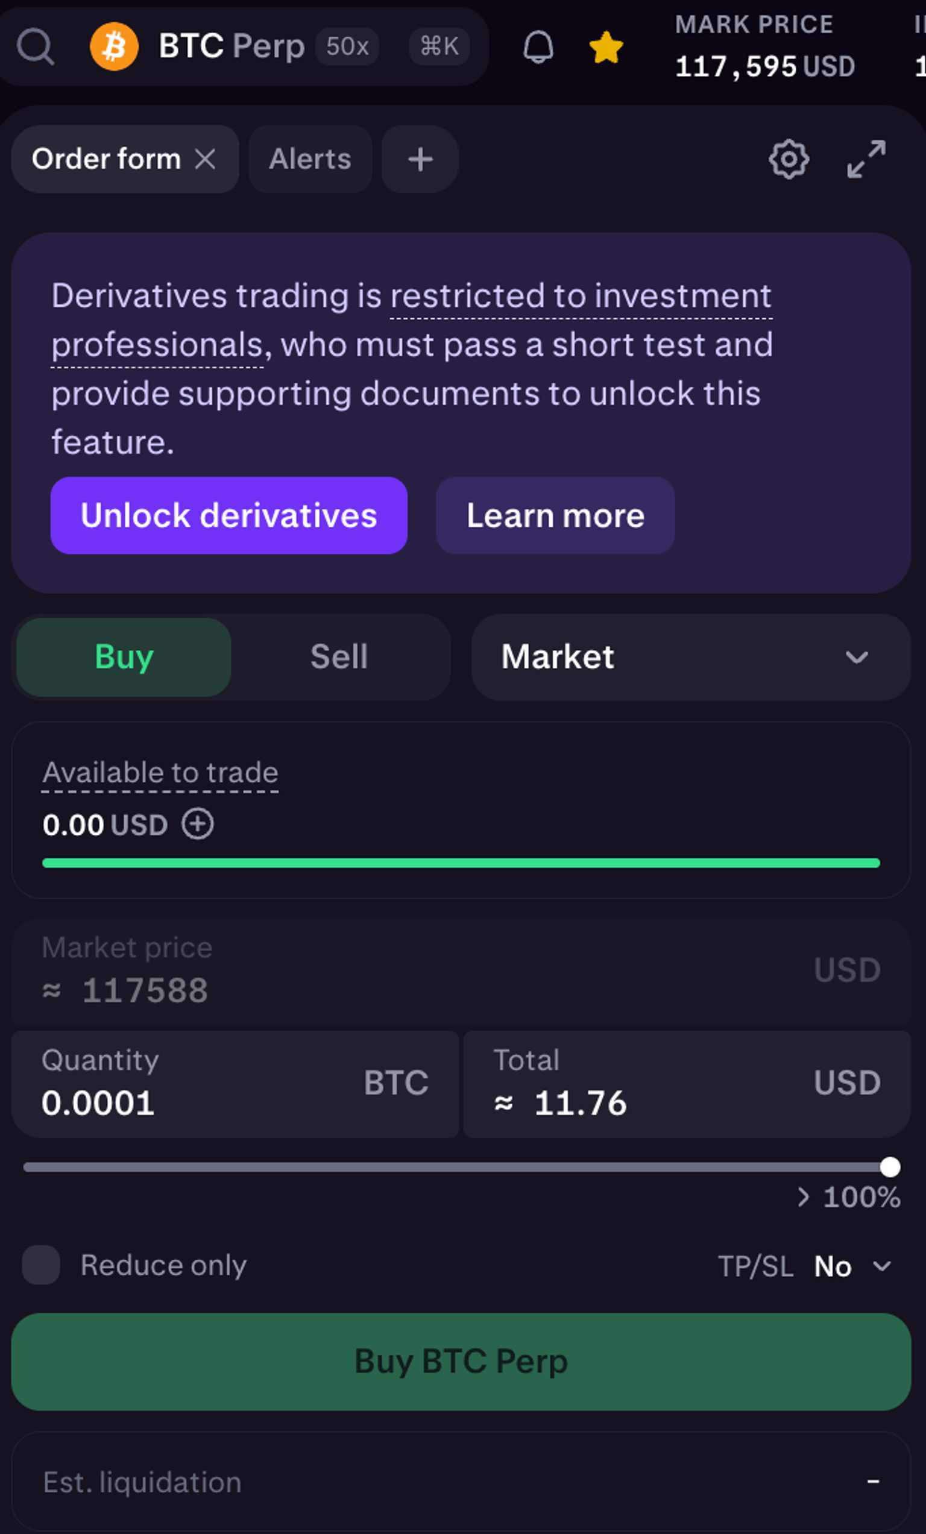This screenshot has width=926, height=1534.
Task: Expand the 100% size options chevron
Action: (x=804, y=1196)
